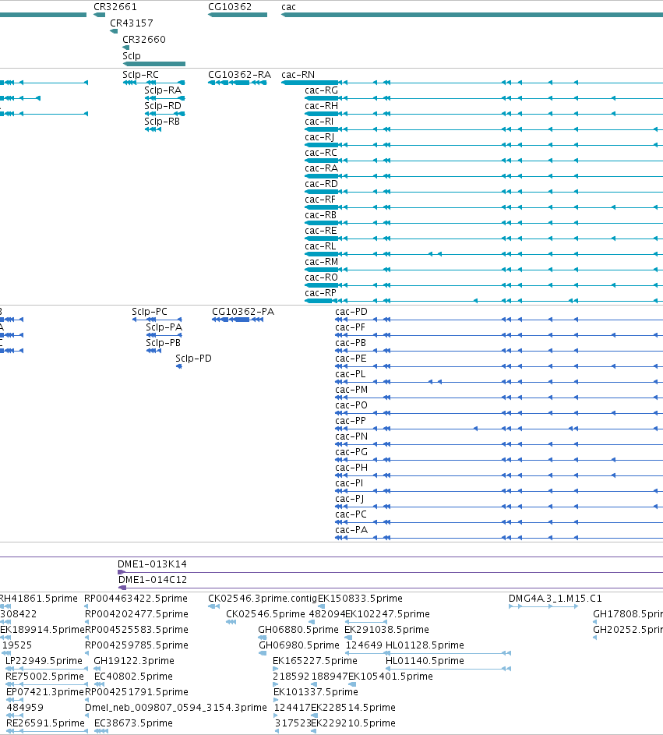Click protein label Sclp-PA

tap(164, 327)
